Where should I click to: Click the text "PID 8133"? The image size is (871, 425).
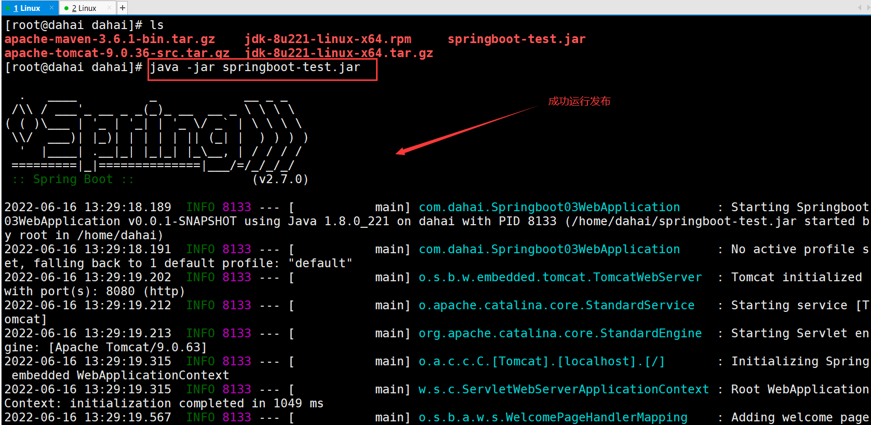tap(528, 222)
